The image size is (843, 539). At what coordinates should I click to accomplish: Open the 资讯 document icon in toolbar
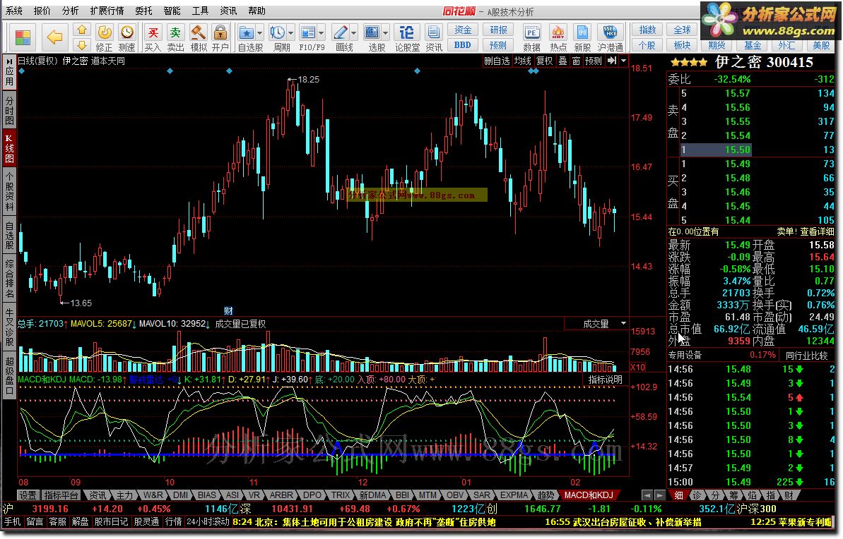[x=433, y=32]
